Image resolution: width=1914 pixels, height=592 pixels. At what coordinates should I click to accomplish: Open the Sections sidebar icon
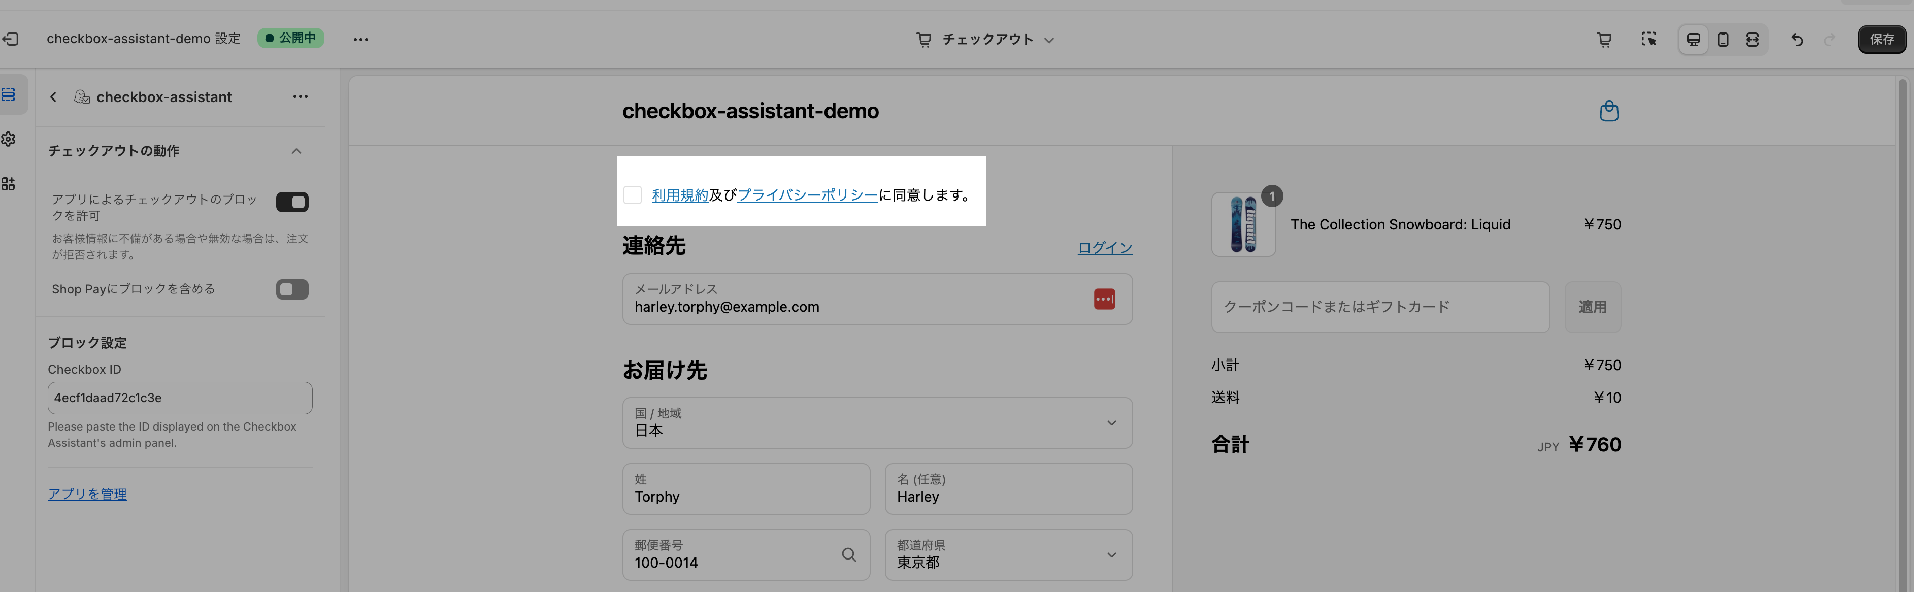click(x=9, y=94)
